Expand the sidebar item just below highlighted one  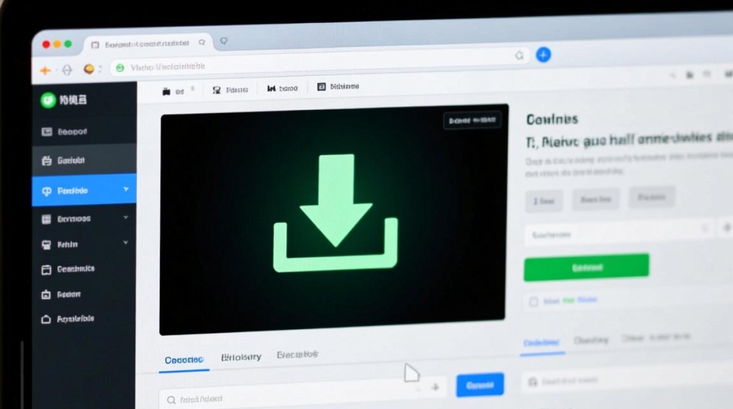click(x=126, y=218)
